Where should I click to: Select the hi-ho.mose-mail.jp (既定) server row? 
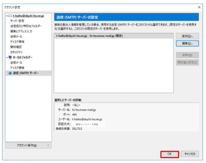114,36
